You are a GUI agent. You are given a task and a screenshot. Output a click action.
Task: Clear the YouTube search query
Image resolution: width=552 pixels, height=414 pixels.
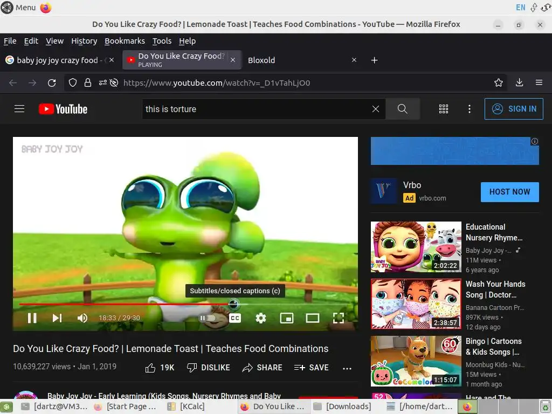click(376, 109)
